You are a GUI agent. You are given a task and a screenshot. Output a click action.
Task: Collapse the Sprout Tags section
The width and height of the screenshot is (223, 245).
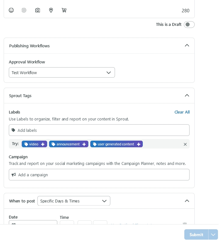(x=187, y=96)
